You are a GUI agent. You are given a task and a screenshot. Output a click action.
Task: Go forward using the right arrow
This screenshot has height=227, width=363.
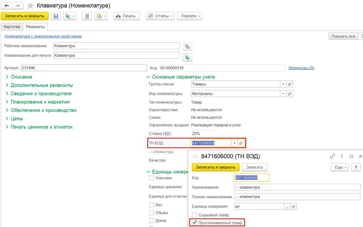click(18, 6)
